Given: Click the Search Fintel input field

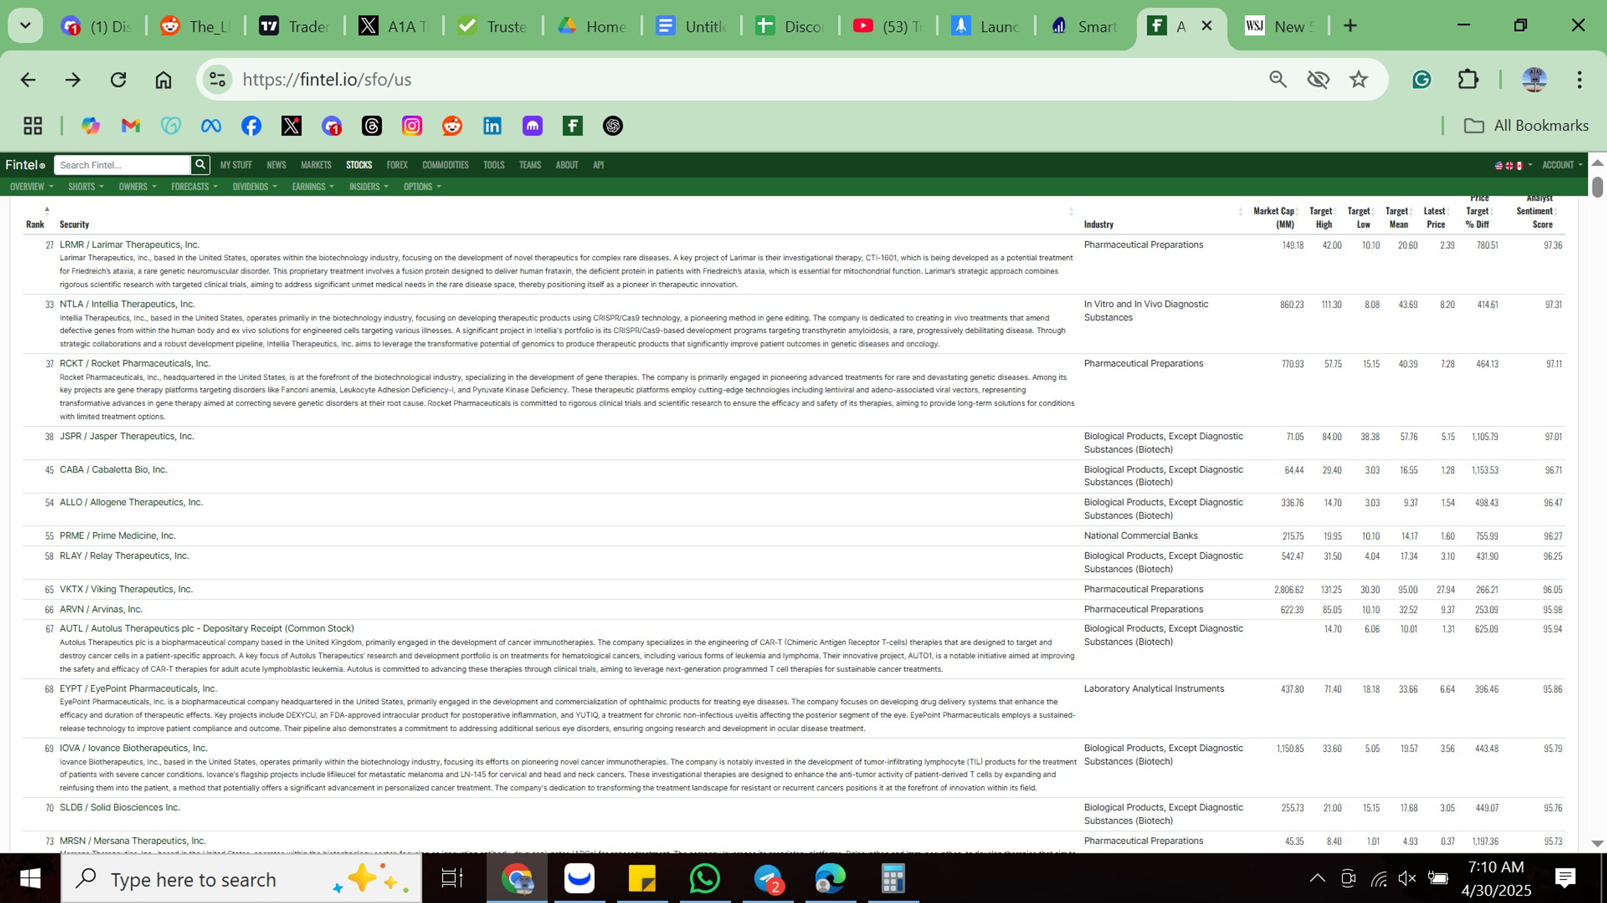Looking at the screenshot, I should 122,165.
